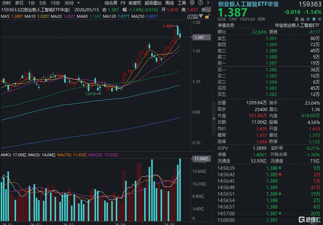Image resolution: width=323 pixels, height=225 pixels.
Task: Click the 15:00:00 trade tick row
Action: [x=269, y=220]
